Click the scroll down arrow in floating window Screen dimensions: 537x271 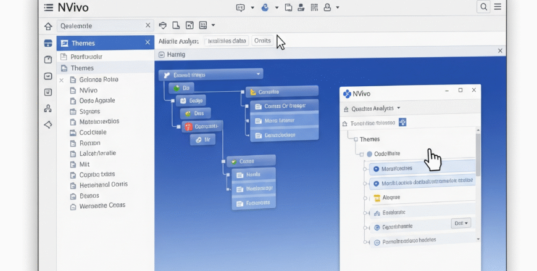click(x=478, y=239)
